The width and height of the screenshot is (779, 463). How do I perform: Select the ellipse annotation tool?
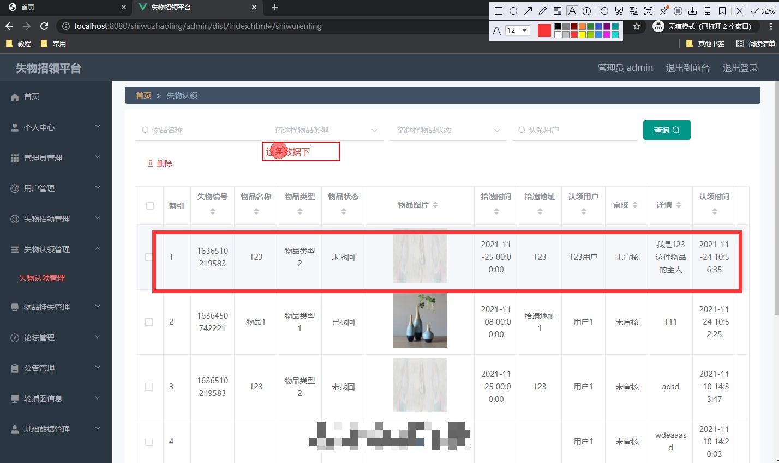pyautogui.click(x=513, y=10)
